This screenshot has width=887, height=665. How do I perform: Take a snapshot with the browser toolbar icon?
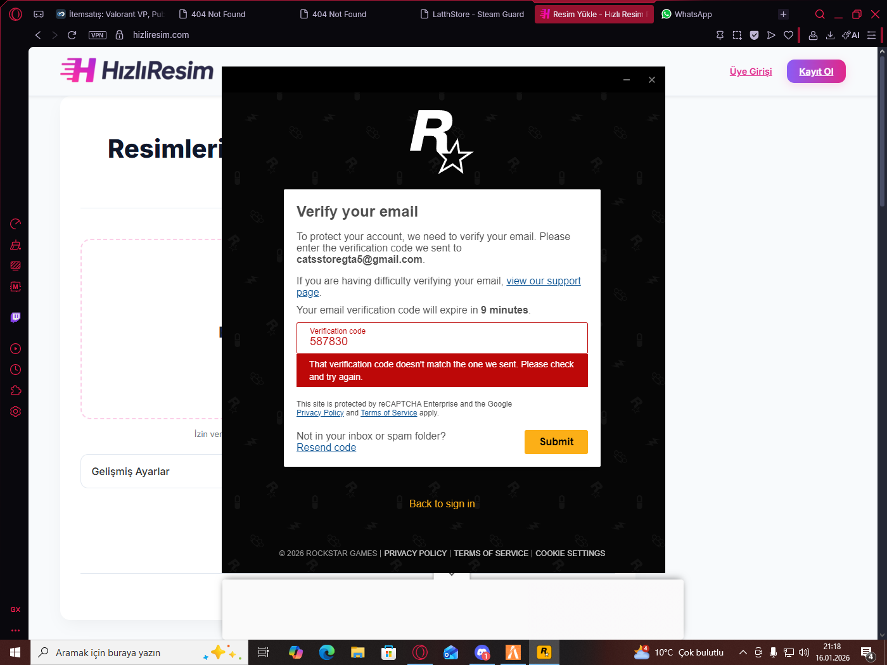pyautogui.click(x=737, y=35)
